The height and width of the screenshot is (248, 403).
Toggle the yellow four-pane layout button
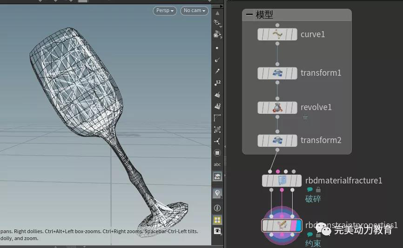coord(217,220)
